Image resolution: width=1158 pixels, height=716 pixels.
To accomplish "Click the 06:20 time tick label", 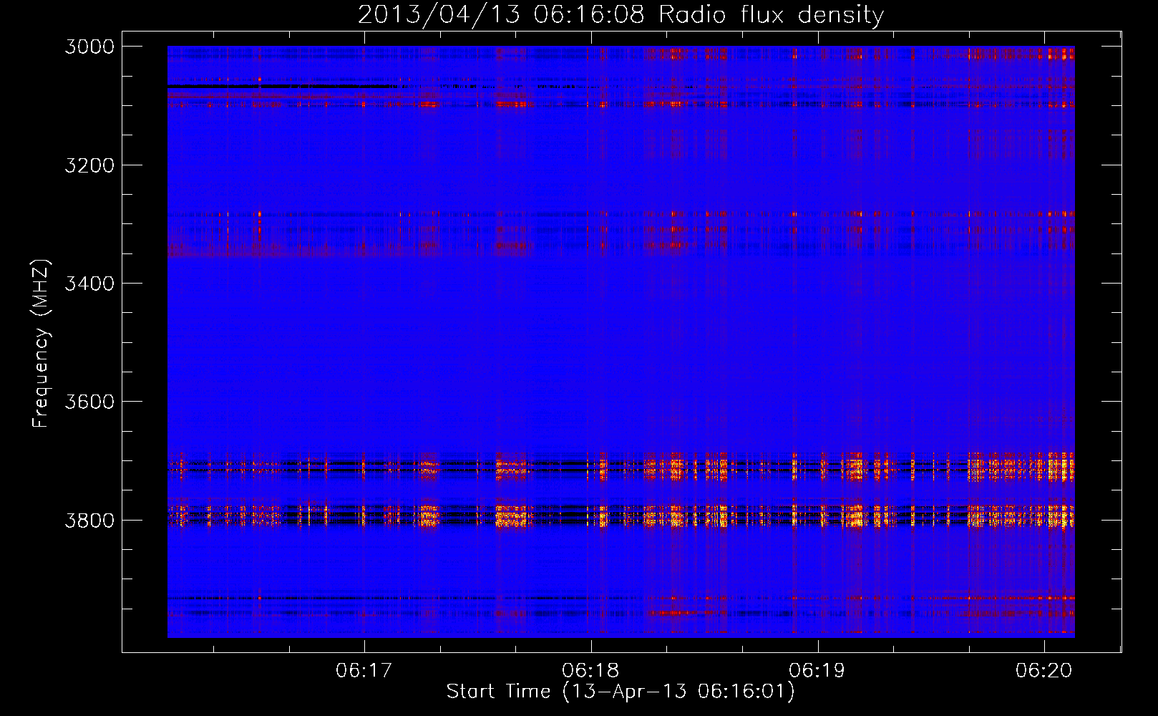I will [1044, 670].
